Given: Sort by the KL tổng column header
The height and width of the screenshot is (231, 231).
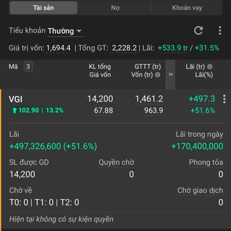Looking at the screenshot, I should tap(99, 66).
